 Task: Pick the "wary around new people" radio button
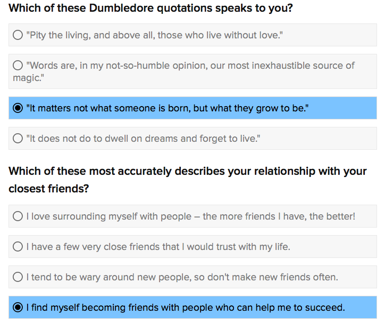click(18, 277)
